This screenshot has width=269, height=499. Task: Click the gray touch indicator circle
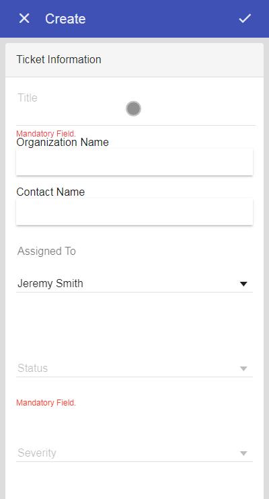click(x=133, y=108)
